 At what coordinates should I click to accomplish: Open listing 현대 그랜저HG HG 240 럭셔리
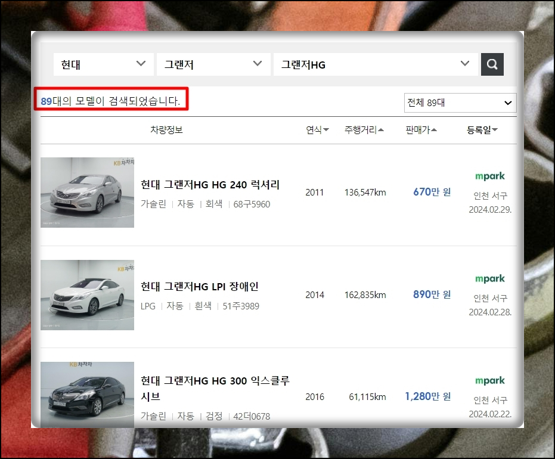[x=210, y=185]
